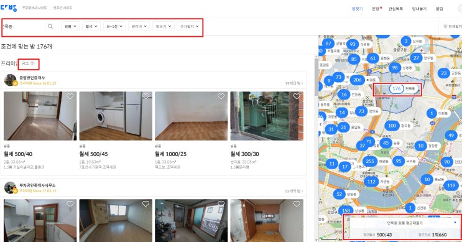The width and height of the screenshot is (462, 242).
Task: Favorite the 월세 500/40 listing heart
Action: point(70,96)
